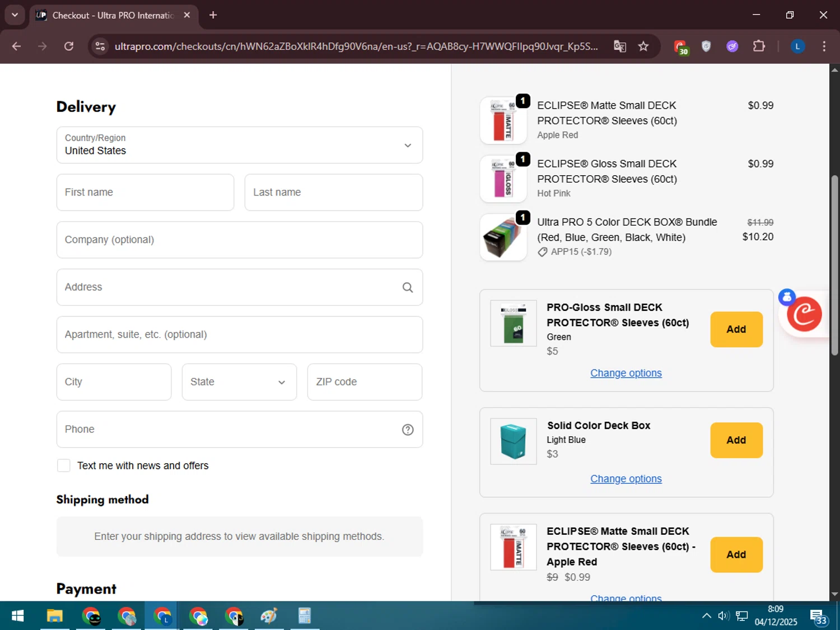Focus the Company (optional) field
The height and width of the screenshot is (630, 840).
(x=240, y=240)
